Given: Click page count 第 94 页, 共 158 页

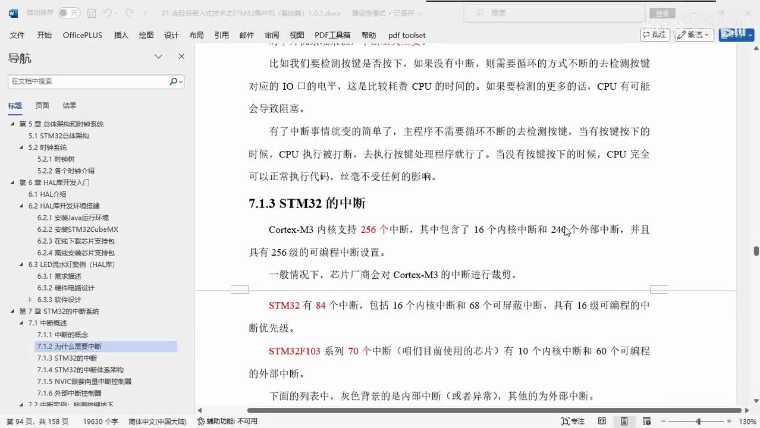Looking at the screenshot, I should [x=37, y=421].
